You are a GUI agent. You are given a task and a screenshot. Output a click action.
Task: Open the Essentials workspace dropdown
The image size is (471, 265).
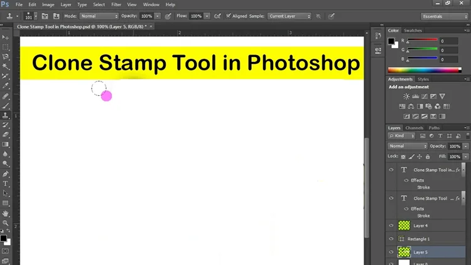445,16
